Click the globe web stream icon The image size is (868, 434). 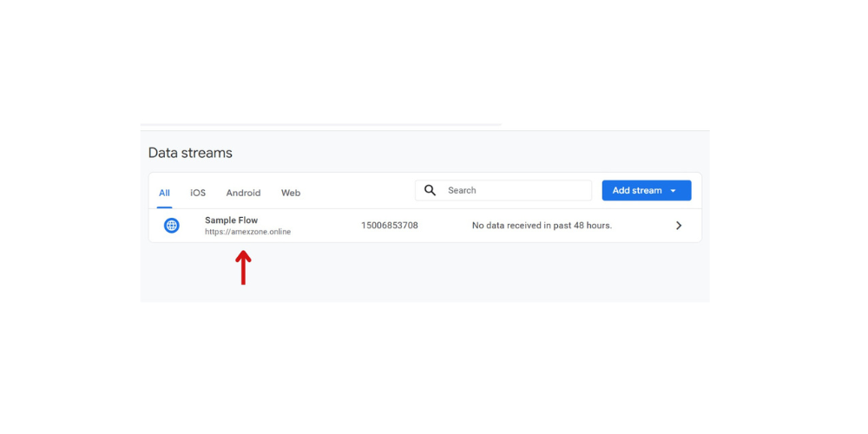(172, 226)
